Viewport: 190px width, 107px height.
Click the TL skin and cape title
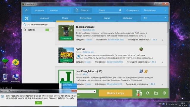point(85,27)
